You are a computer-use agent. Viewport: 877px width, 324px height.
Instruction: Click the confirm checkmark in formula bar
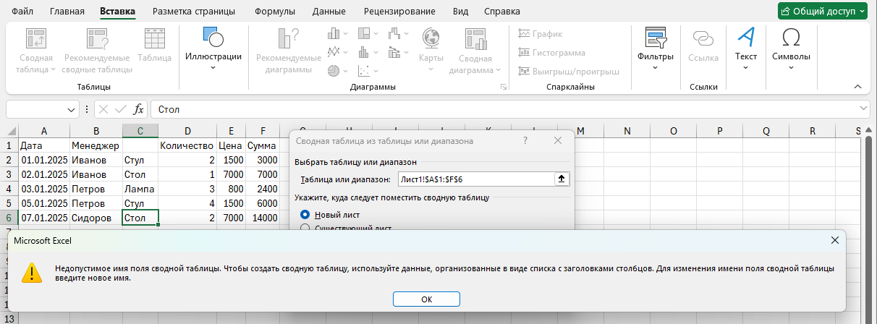[122, 110]
